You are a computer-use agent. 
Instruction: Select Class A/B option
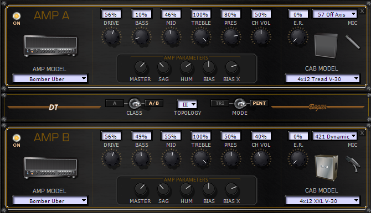click(x=154, y=103)
